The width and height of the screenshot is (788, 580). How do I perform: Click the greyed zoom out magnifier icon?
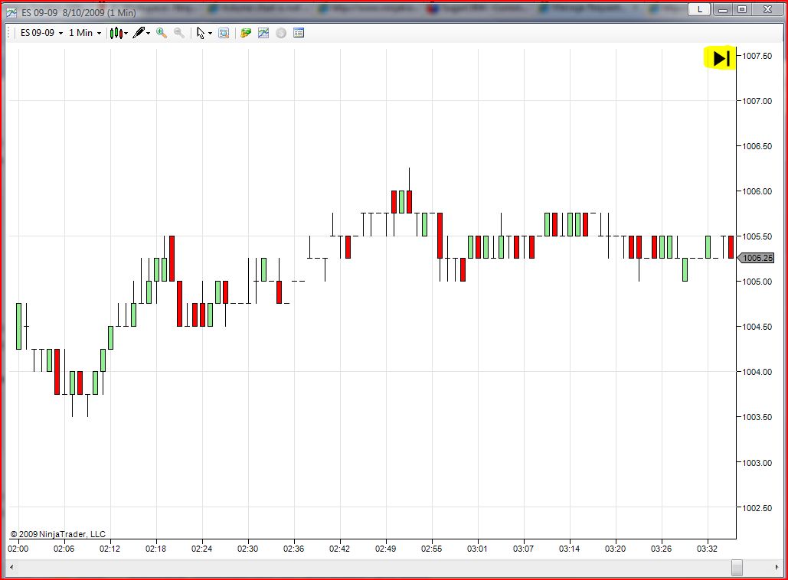click(179, 33)
